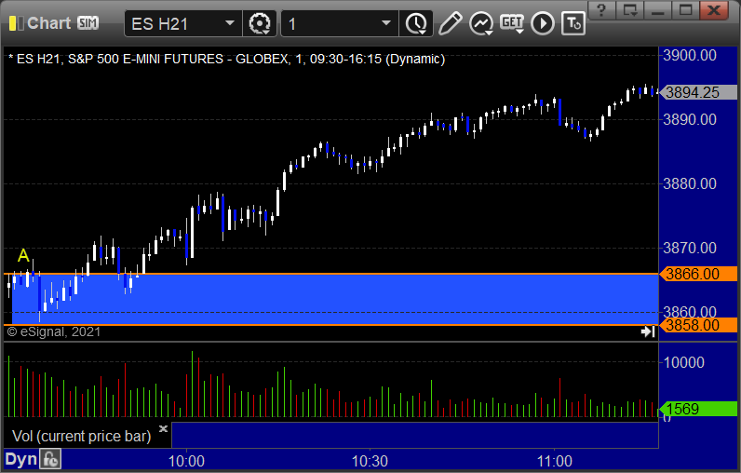This screenshot has width=741, height=473.
Task: Close the Vol study panel
Action: 163,428
